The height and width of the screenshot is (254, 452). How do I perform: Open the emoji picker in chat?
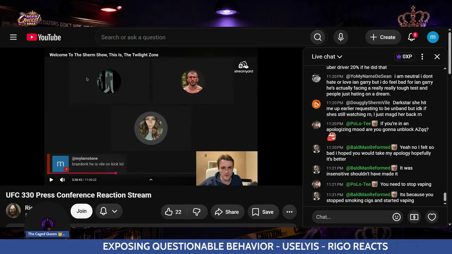coord(397,217)
